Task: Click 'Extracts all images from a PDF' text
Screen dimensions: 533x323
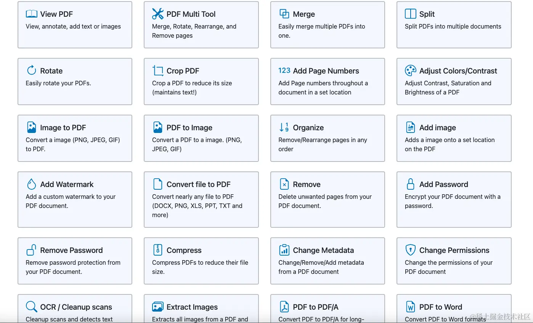Action: (x=200, y=319)
